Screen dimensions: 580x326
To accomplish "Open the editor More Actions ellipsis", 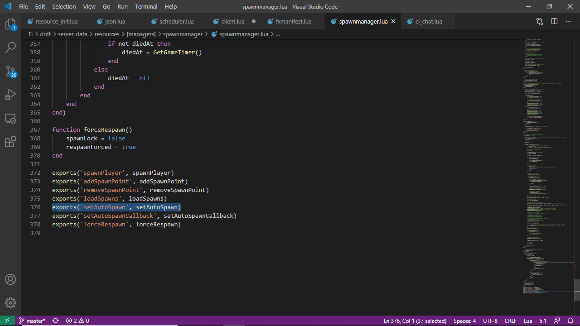I will (x=568, y=21).
